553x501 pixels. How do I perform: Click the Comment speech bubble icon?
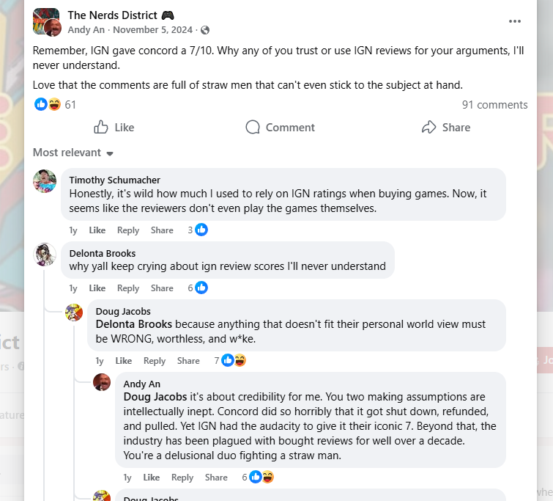(253, 127)
